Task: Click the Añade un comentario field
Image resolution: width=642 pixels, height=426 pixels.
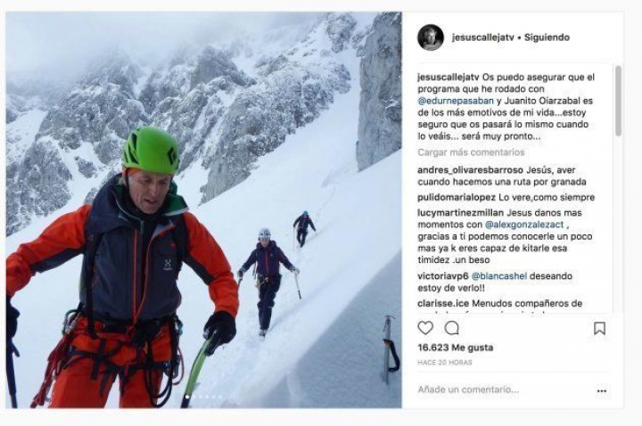Action: click(x=504, y=390)
